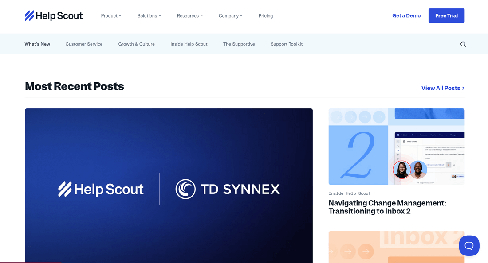488x263 pixels.
Task: Navigate to The Supportive section
Action: (x=239, y=44)
